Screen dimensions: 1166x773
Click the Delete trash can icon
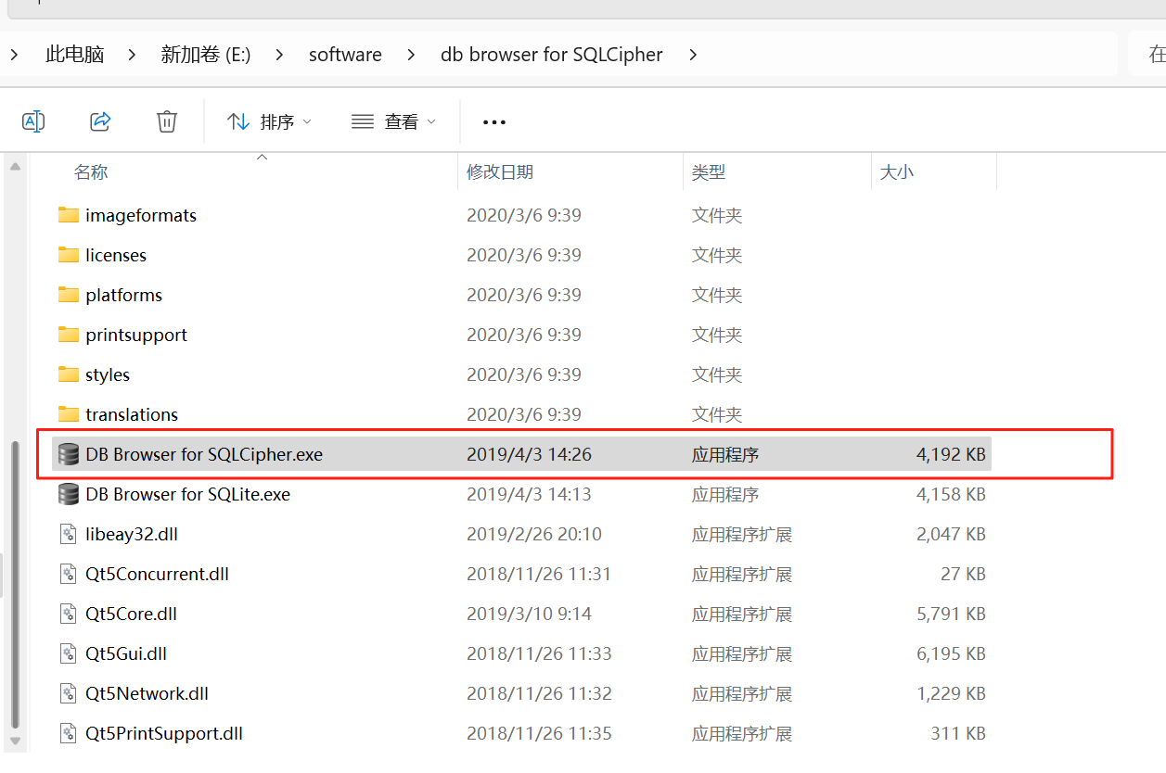[167, 121]
